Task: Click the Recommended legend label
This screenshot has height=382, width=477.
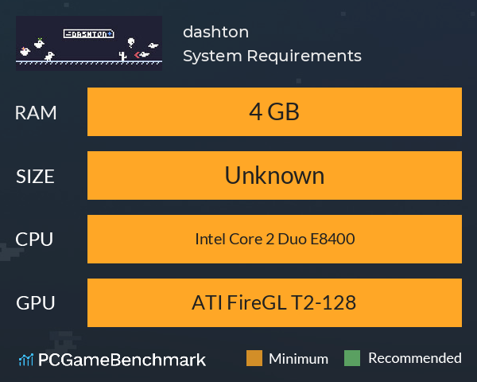Action: 415,358
